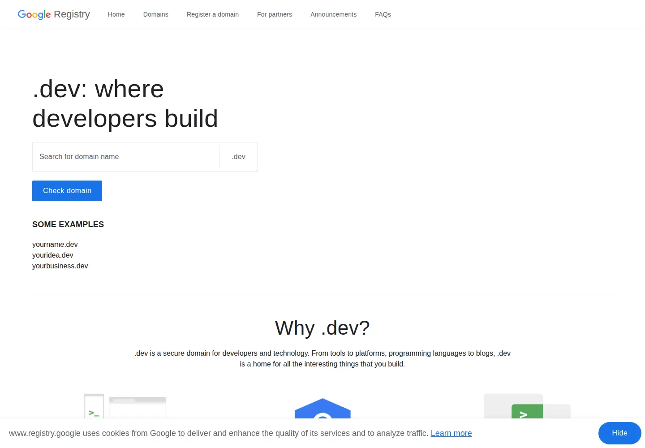Open the Domains menu item
Screen dimensions: 645x448
pyautogui.click(x=155, y=14)
